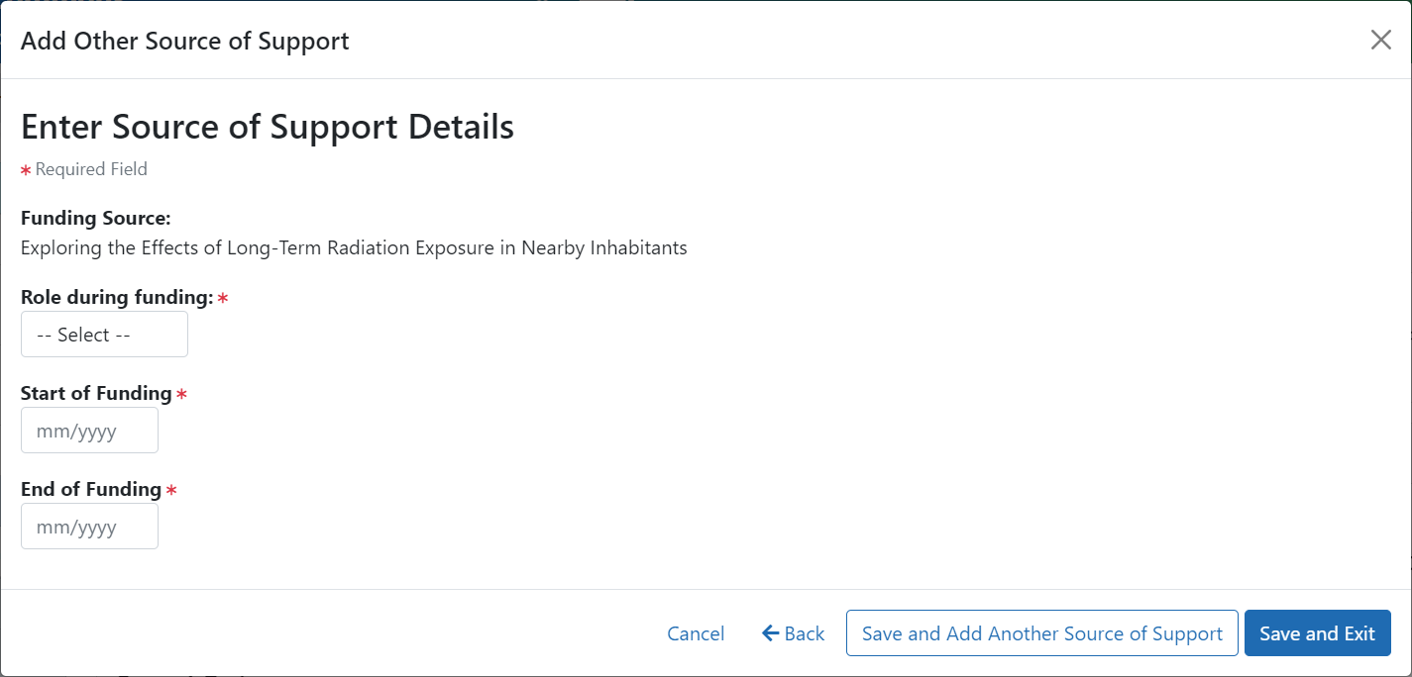The width and height of the screenshot is (1412, 677).
Task: Click the Enter Source of Support Details heading
Action: [x=268, y=127]
